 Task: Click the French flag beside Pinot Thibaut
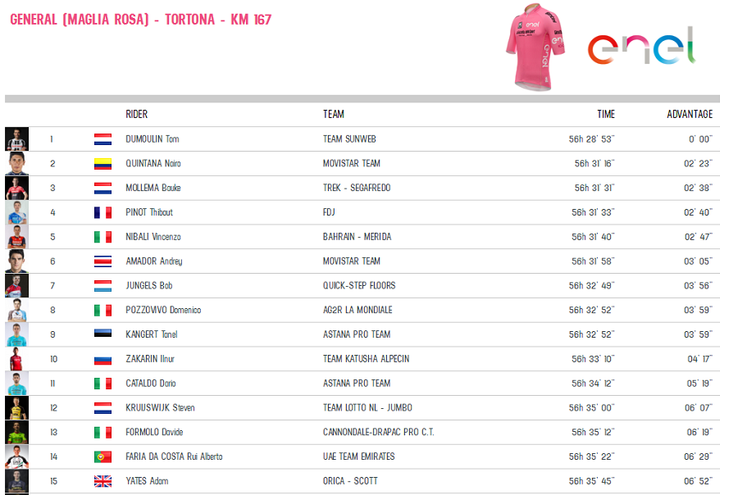pyautogui.click(x=102, y=213)
